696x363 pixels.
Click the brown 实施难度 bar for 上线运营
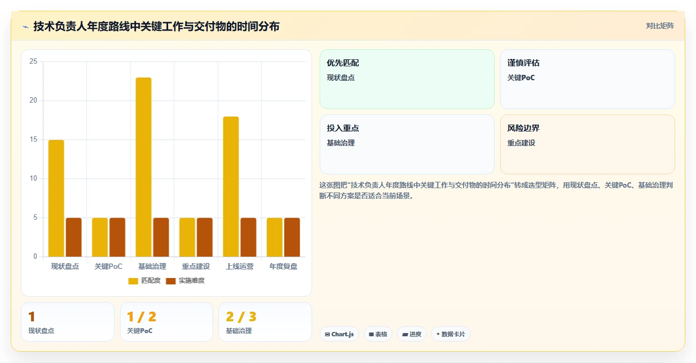pos(248,237)
